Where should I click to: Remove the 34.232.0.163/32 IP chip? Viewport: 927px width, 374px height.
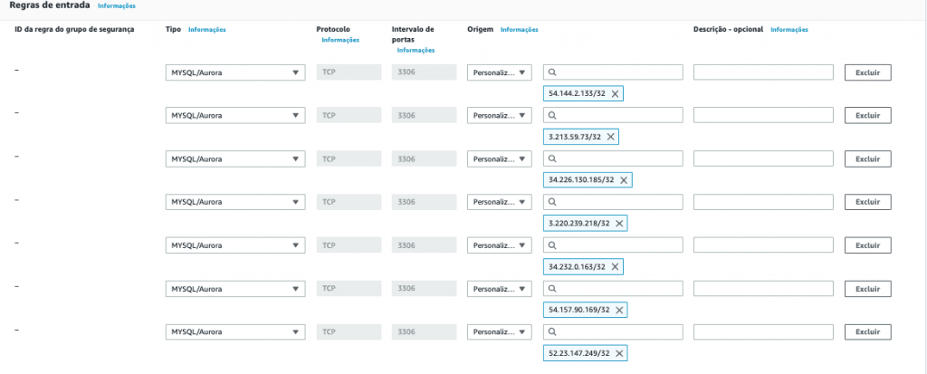616,267
